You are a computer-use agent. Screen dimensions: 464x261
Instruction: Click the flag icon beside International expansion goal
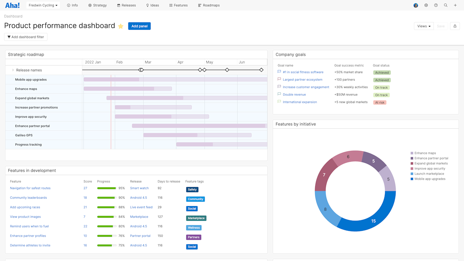coord(279,102)
